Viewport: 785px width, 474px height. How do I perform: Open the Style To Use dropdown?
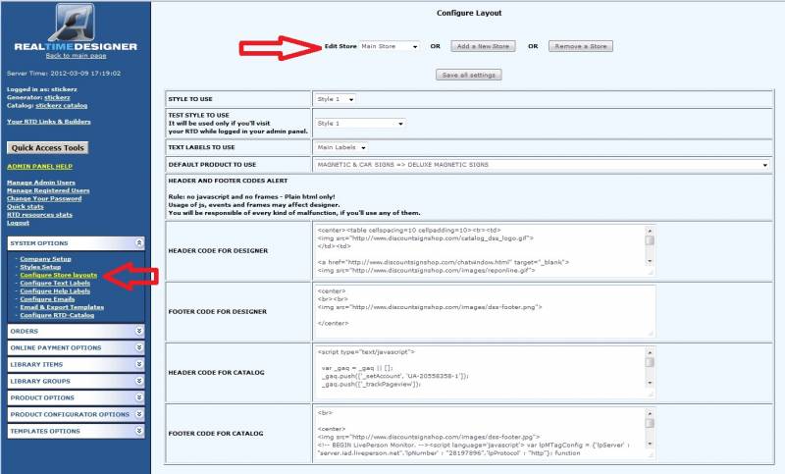tap(336, 99)
